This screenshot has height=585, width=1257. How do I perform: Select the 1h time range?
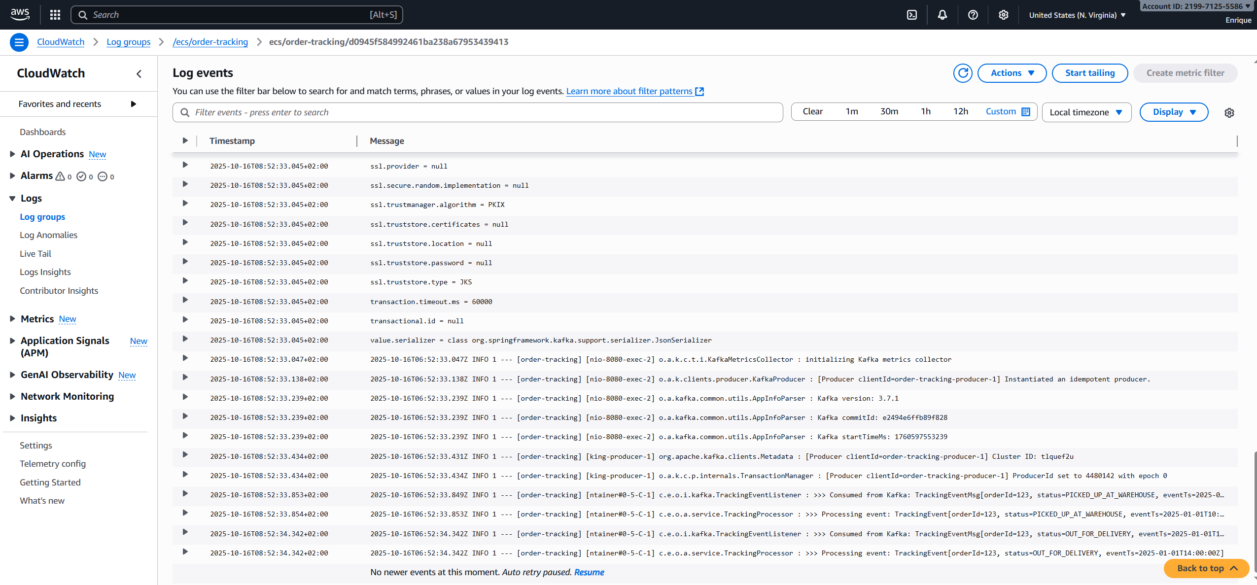point(925,111)
